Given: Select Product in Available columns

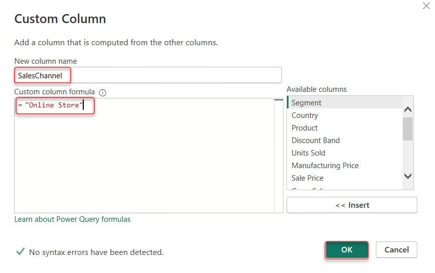Looking at the screenshot, I should pyautogui.click(x=345, y=128).
